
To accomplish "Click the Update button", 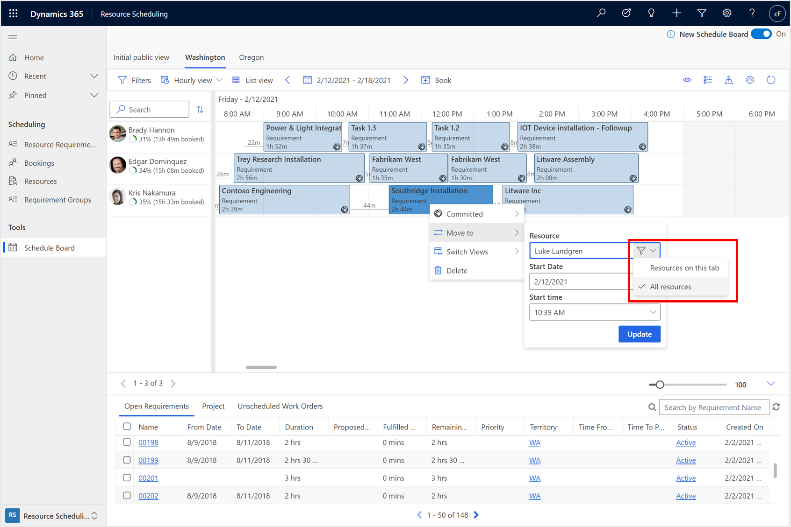I will (639, 334).
